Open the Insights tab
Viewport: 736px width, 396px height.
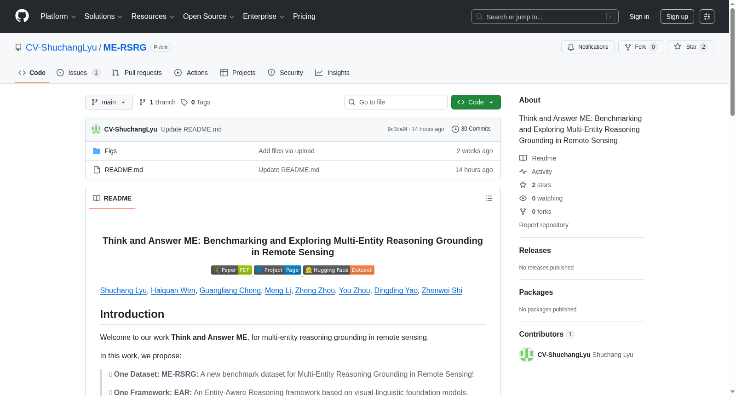coord(332,73)
